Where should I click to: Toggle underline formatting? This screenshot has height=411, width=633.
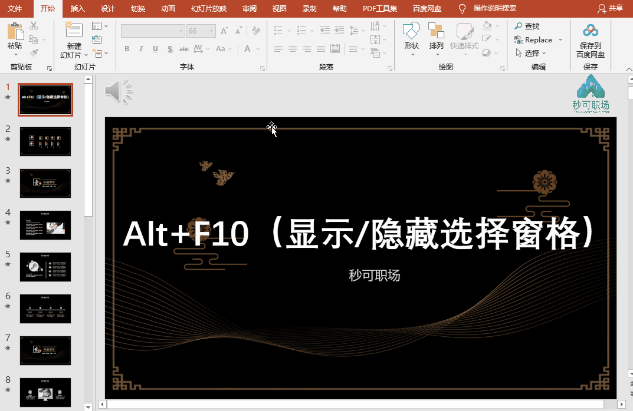pos(155,49)
